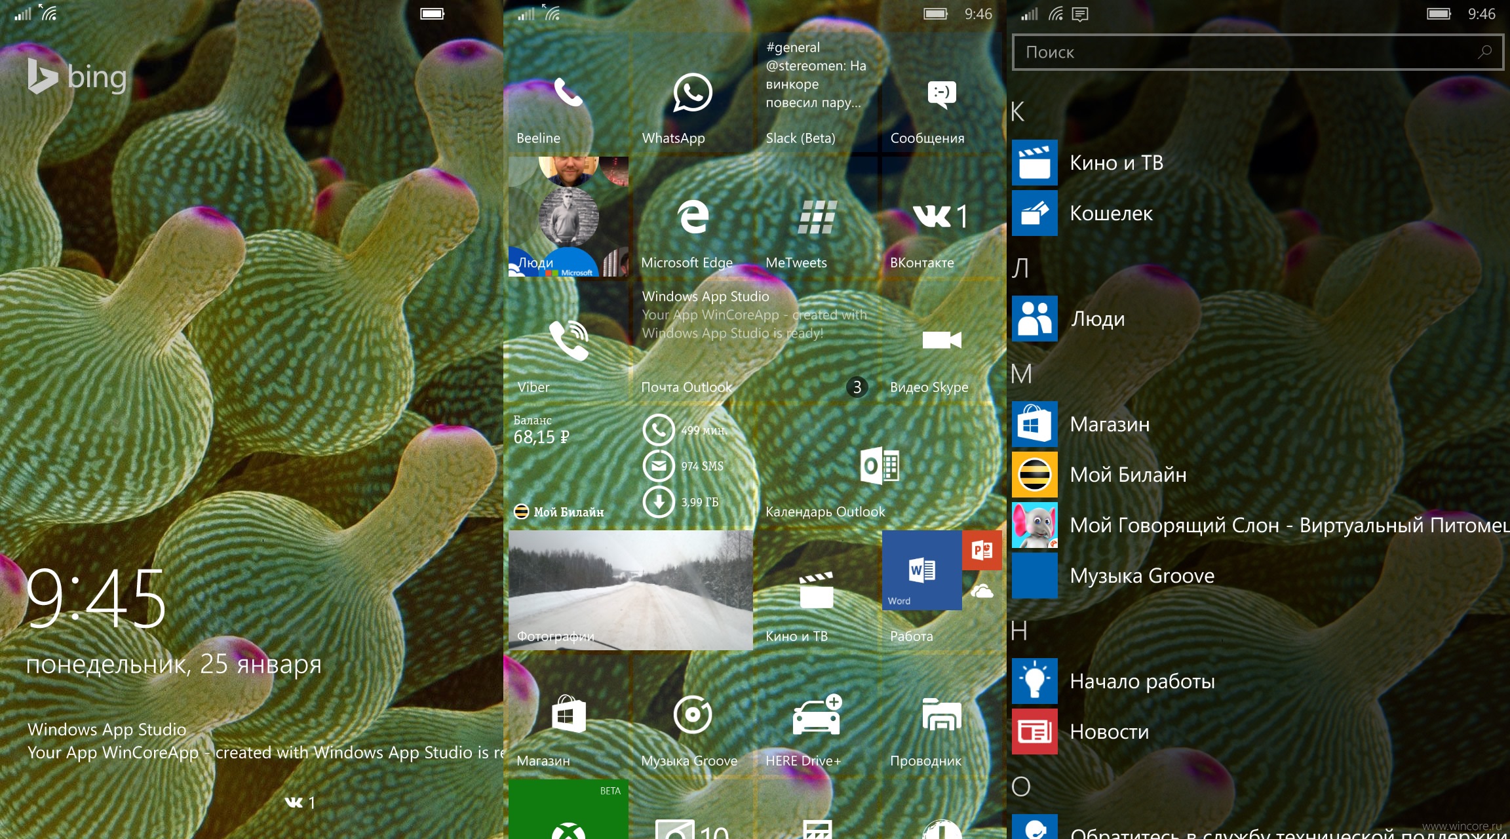This screenshot has width=1510, height=839.
Task: Open the Beeline phone tile
Action: tap(568, 92)
